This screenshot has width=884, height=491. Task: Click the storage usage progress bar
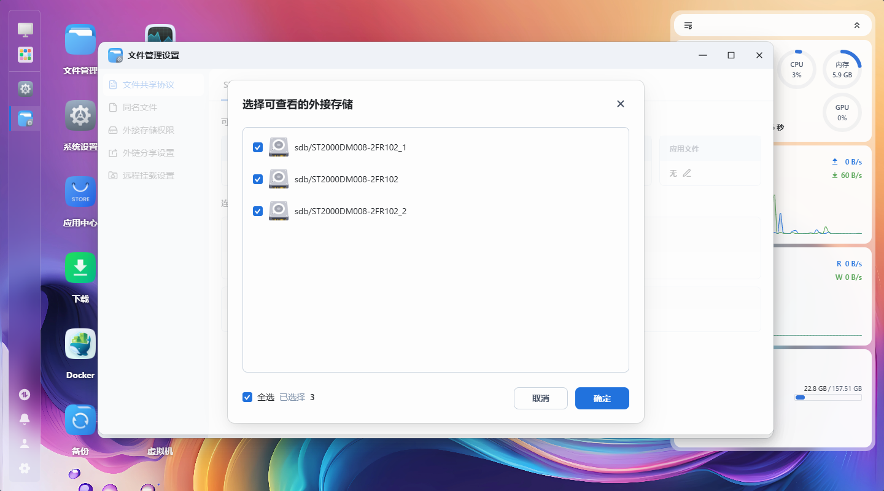(828, 397)
